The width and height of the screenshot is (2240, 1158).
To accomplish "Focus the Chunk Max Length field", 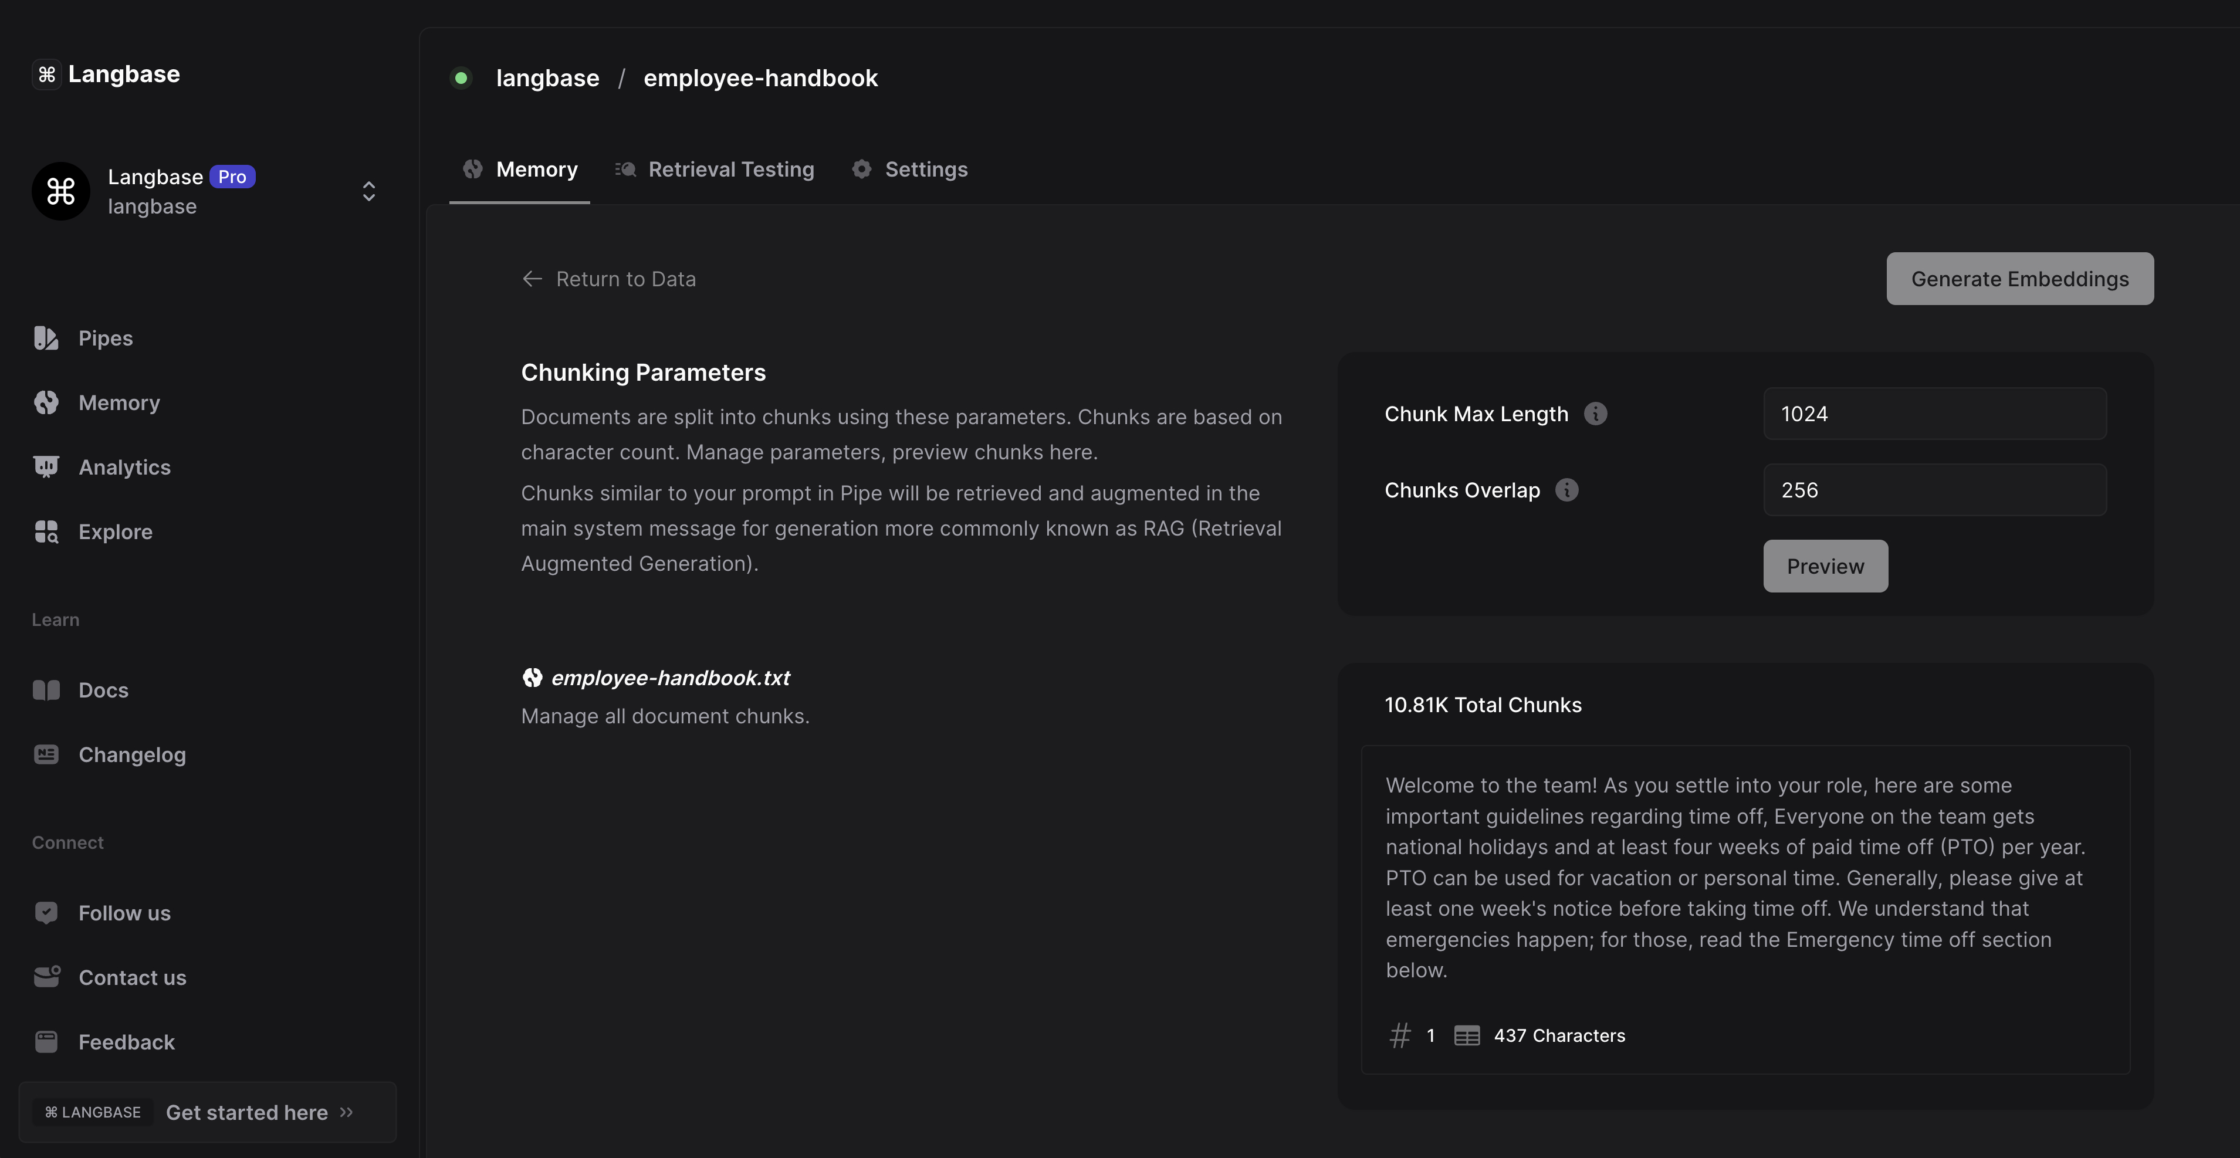I will [x=1934, y=414].
